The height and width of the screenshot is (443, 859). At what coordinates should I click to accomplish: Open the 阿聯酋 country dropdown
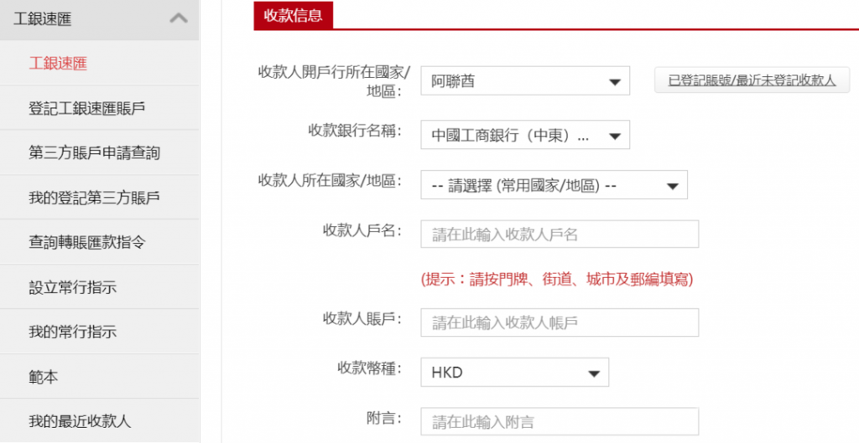coord(525,81)
